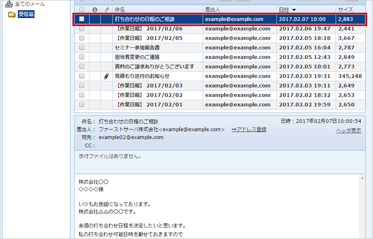Click sender on セミナー参加報告書 row
The image size is (373, 239).
pyautogui.click(x=238, y=48)
